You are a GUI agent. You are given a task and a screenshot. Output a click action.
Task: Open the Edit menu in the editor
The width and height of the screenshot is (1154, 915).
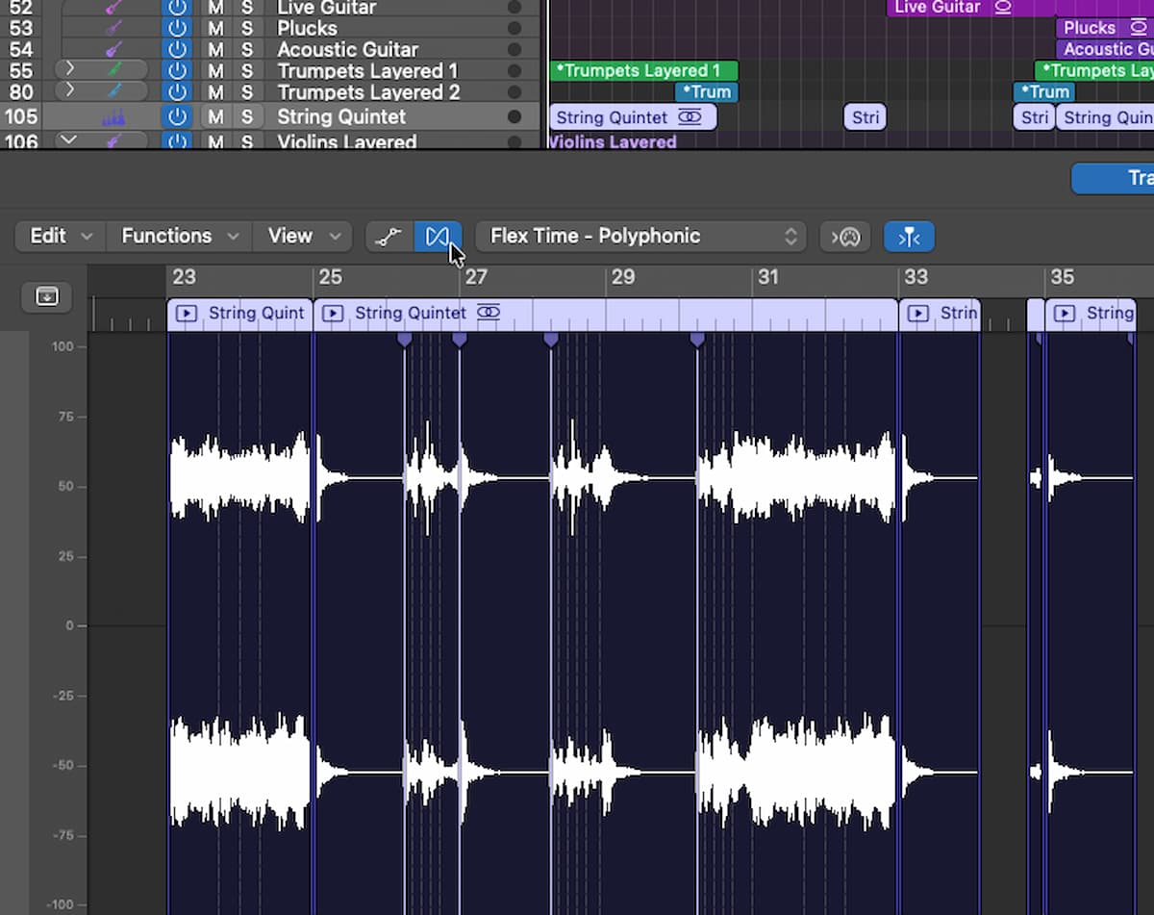61,237
